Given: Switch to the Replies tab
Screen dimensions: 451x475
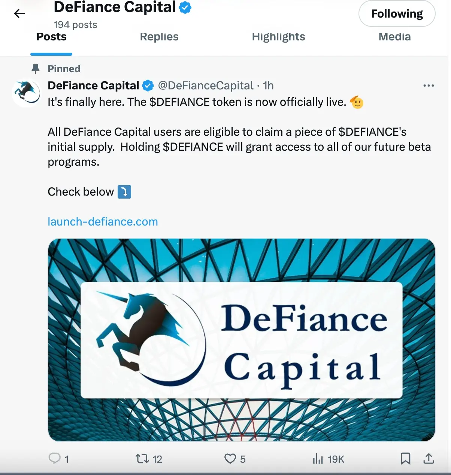Looking at the screenshot, I should coord(159,37).
